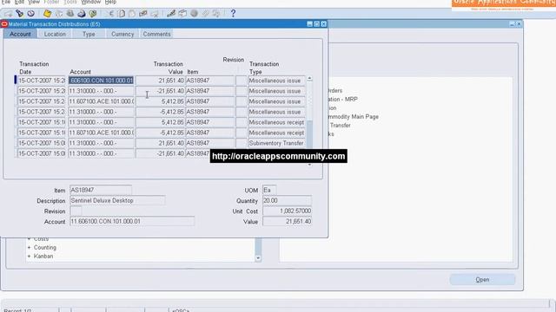The height and width of the screenshot is (312, 556).
Task: Click the Item field showing AS18947 below the table
Action: tap(101, 190)
